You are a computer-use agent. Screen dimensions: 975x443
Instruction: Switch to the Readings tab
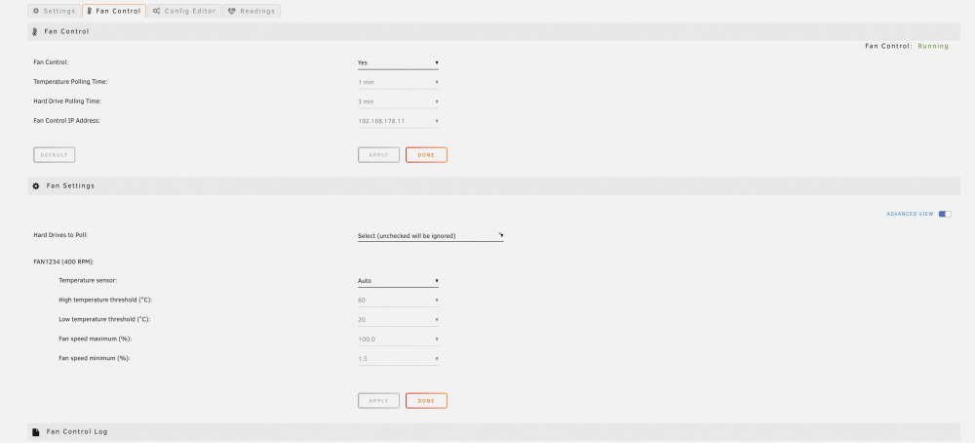point(252,11)
